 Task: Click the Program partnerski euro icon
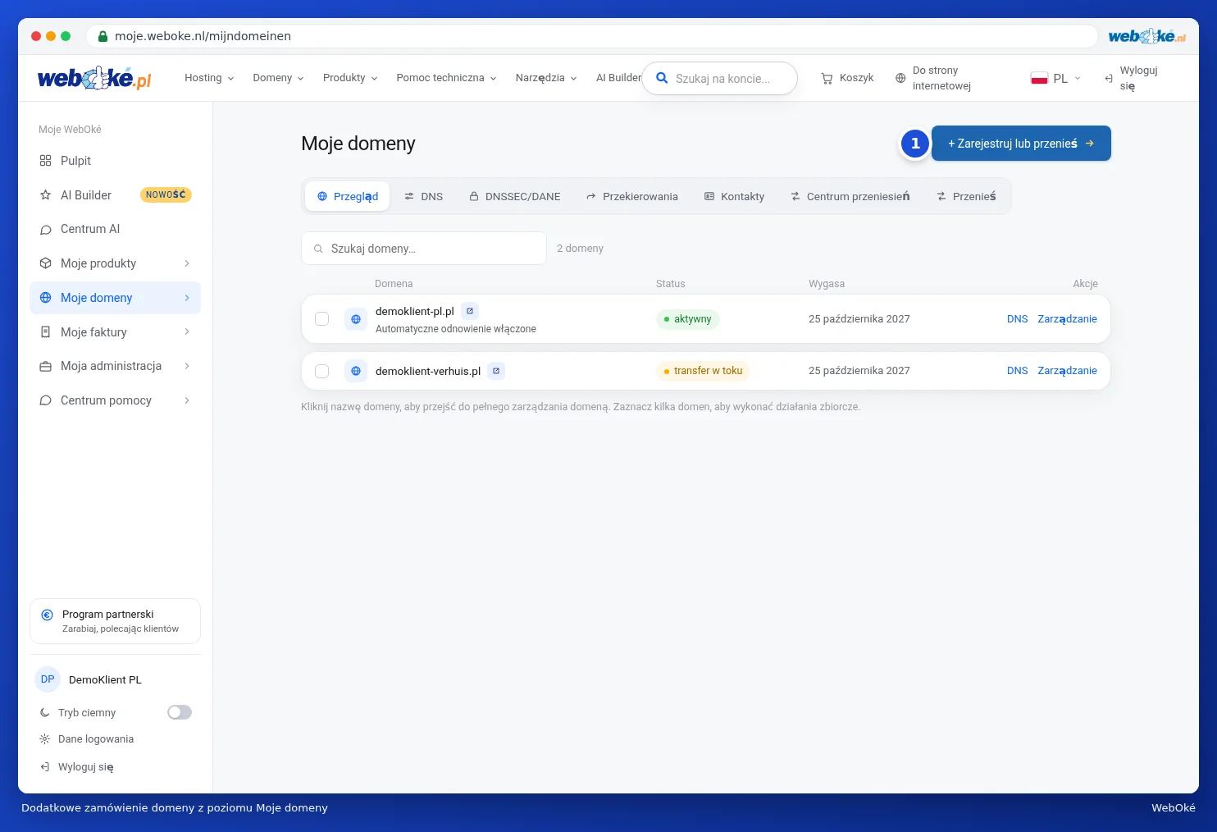click(47, 615)
